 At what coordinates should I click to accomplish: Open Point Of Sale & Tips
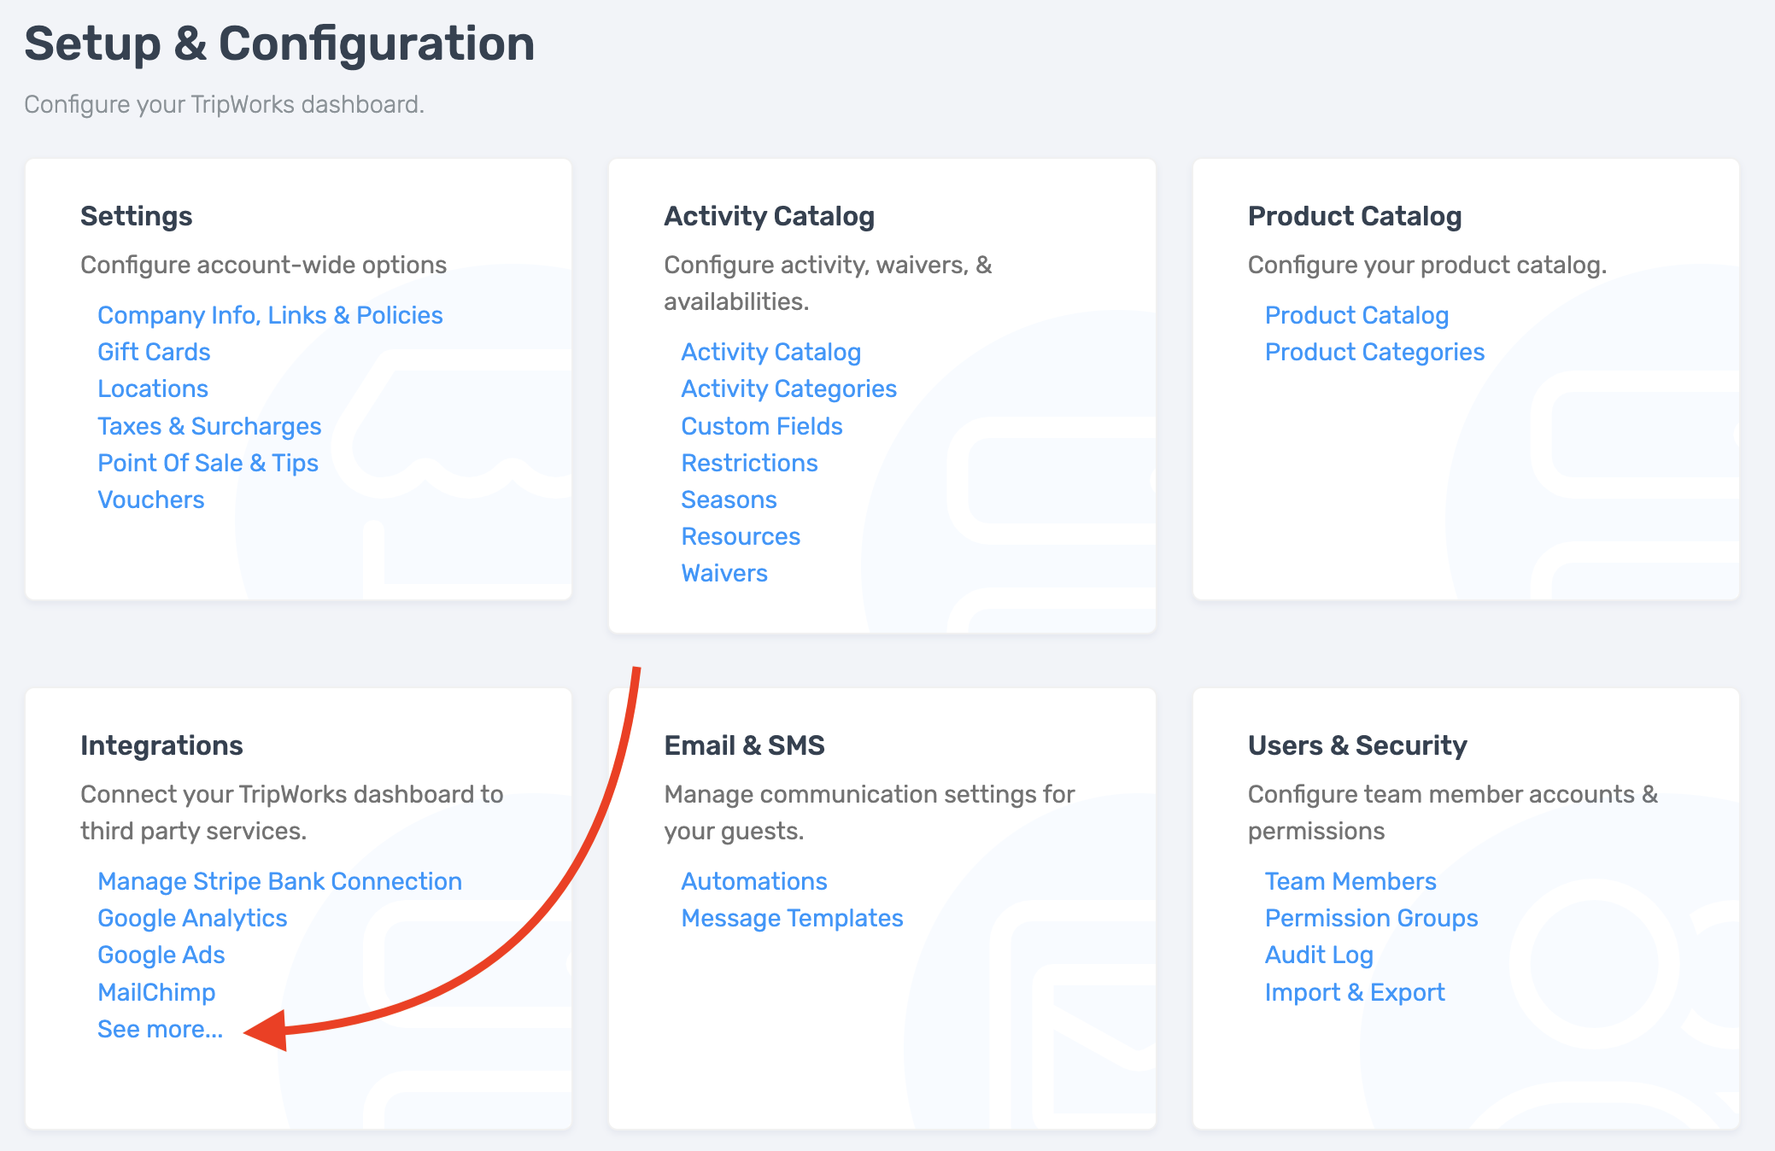pyautogui.click(x=208, y=463)
